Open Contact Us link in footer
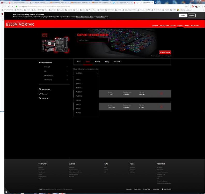 [129, 189]
